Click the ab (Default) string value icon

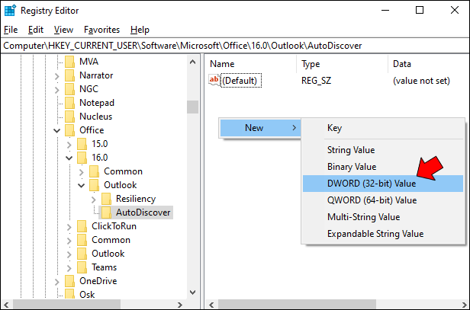(x=214, y=80)
